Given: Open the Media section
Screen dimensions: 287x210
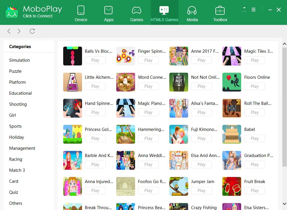Looking at the screenshot, I should coord(192,12).
